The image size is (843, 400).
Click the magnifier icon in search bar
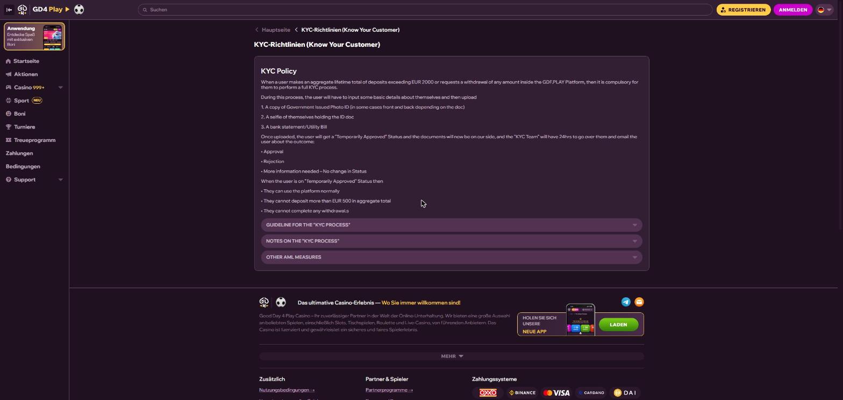(145, 10)
